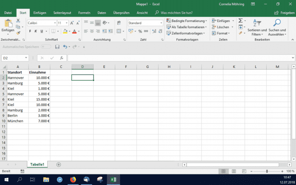The width and height of the screenshot is (296, 185).
Task: Switch to the Seitenlayout tab
Action: [62, 13]
